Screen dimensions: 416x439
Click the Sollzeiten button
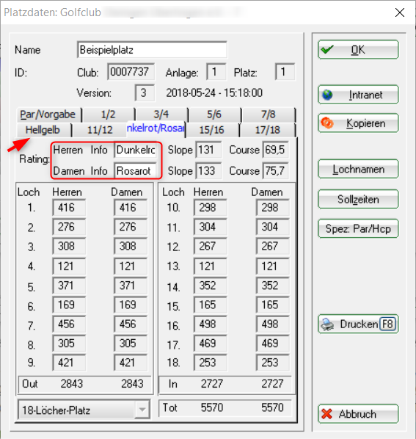(x=358, y=200)
